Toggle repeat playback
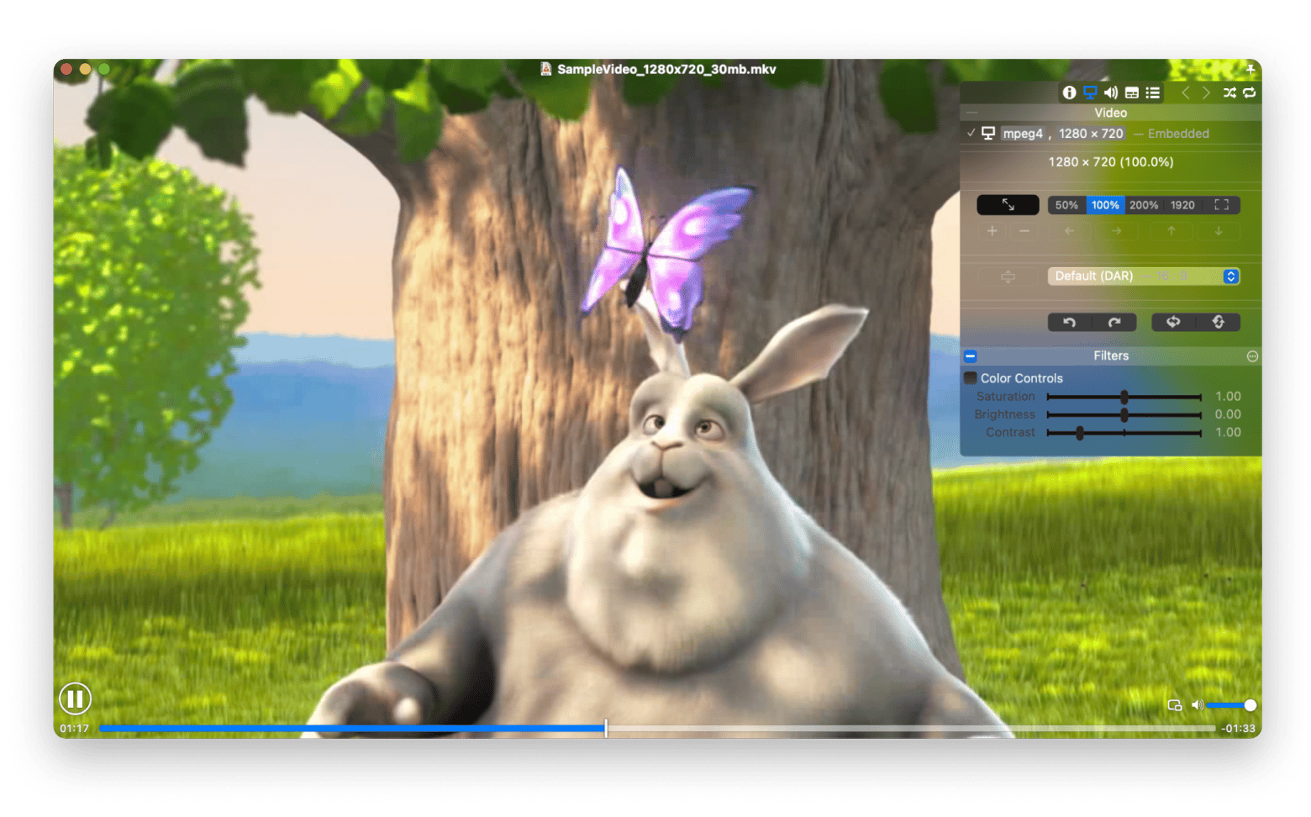The width and height of the screenshot is (1311, 817). [1250, 92]
